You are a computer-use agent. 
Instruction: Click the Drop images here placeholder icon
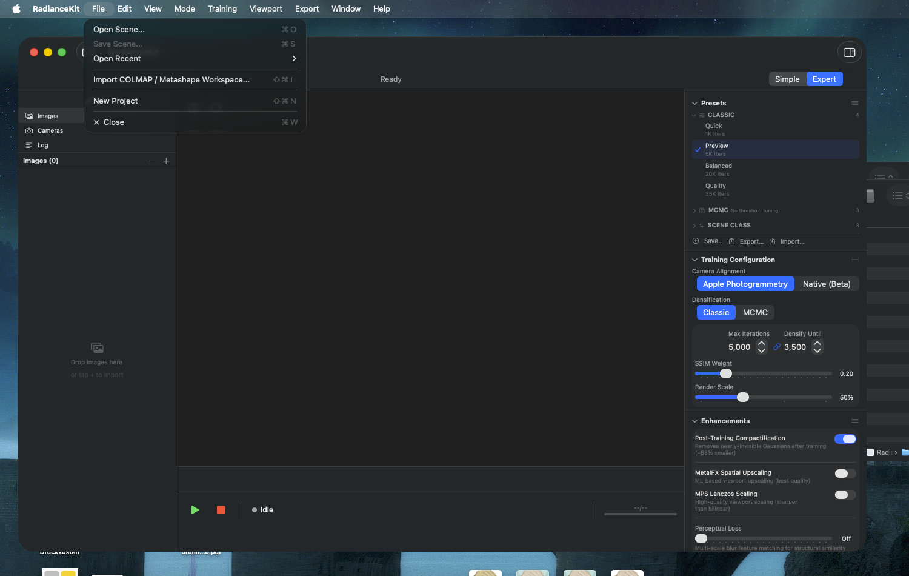97,348
